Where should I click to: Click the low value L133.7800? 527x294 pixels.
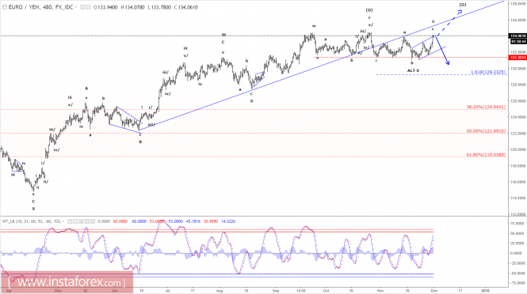coord(159,7)
